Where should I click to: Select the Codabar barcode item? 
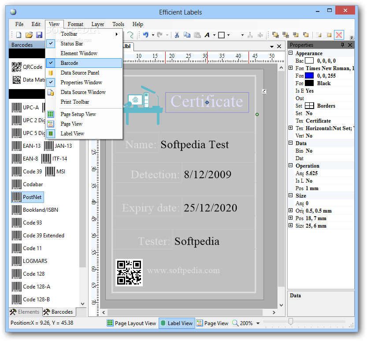coord(27,184)
